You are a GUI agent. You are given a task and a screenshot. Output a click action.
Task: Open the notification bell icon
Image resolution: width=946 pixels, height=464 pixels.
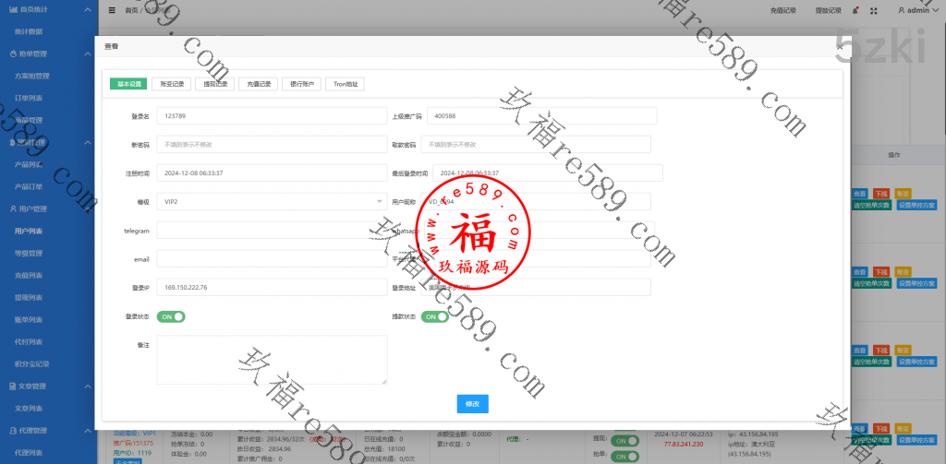(x=856, y=10)
